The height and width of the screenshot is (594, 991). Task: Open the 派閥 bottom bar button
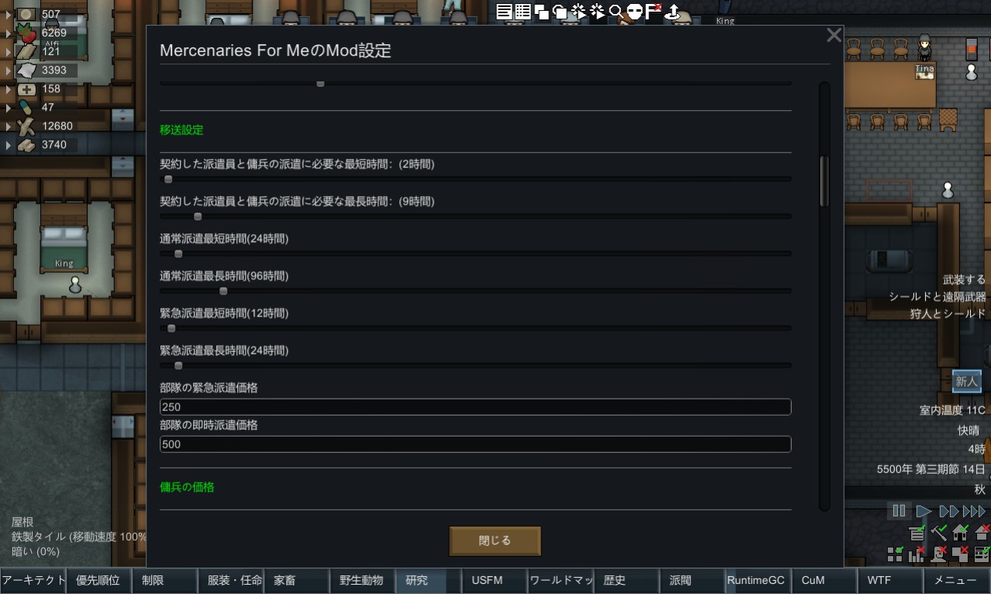(692, 580)
